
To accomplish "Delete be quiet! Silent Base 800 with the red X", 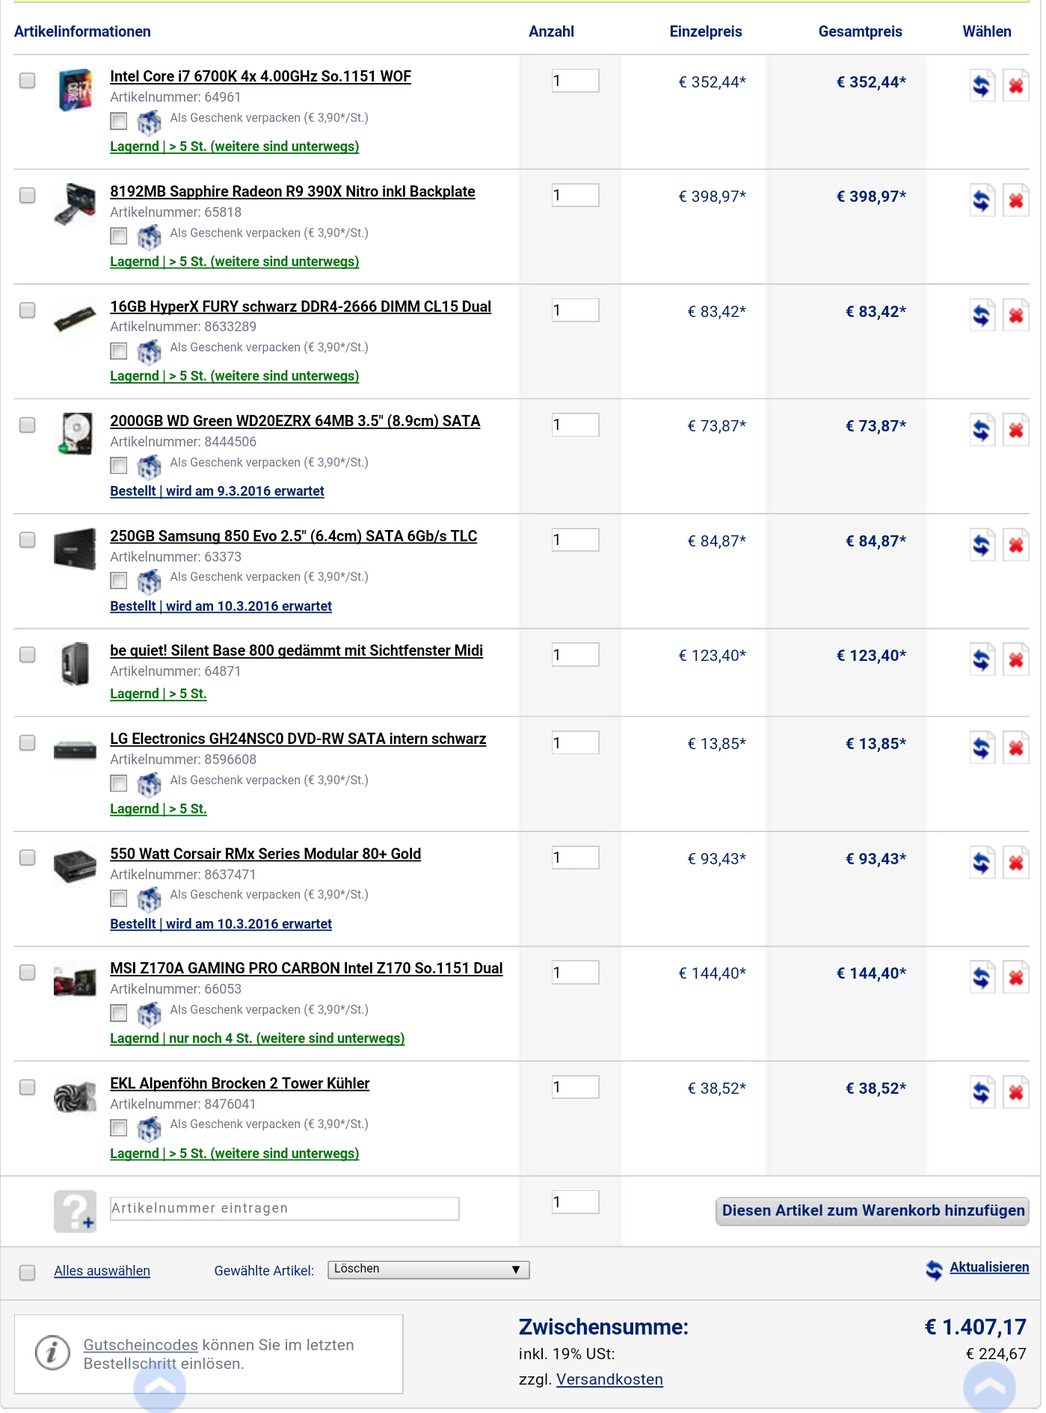I will point(1015,659).
